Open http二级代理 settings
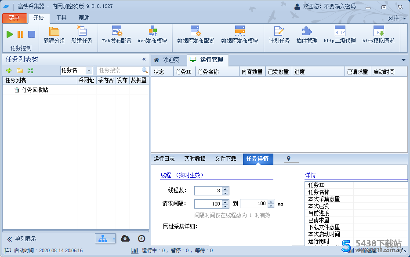 [x=340, y=38]
